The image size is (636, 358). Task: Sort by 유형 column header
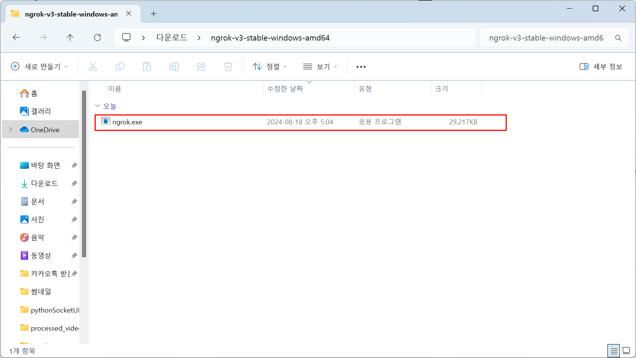pyautogui.click(x=365, y=89)
